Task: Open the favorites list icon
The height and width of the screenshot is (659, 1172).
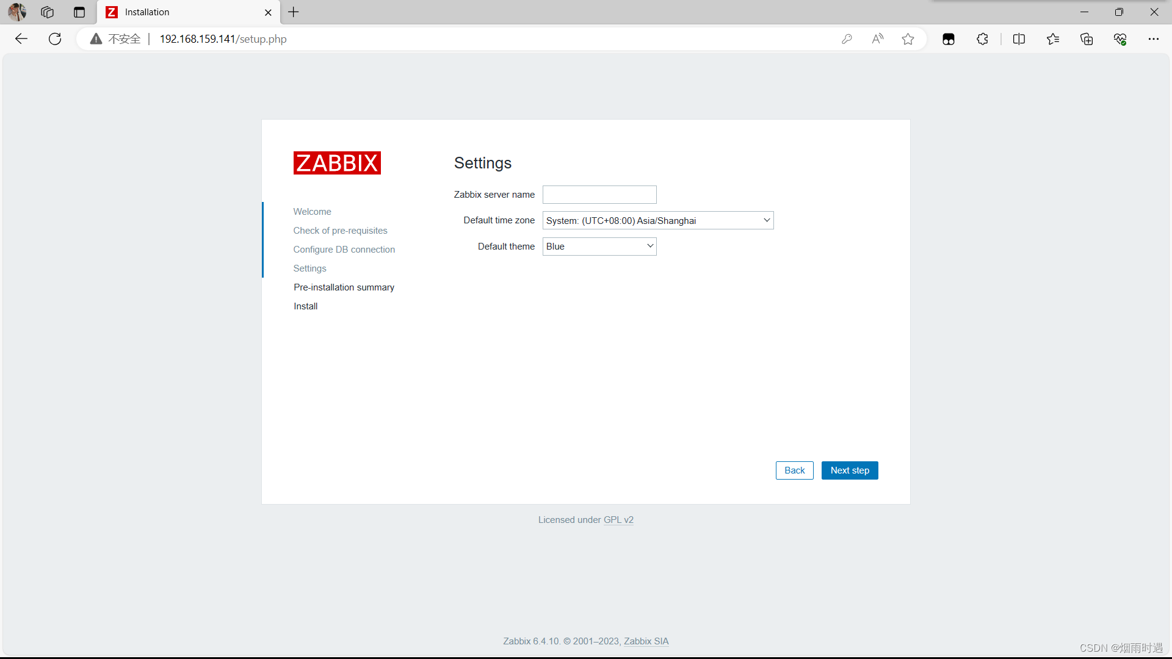Action: pyautogui.click(x=1053, y=39)
